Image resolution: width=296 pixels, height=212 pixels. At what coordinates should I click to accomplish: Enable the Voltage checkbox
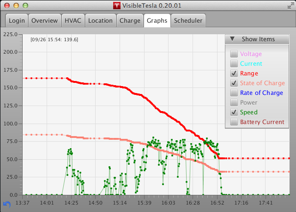pyautogui.click(x=234, y=54)
